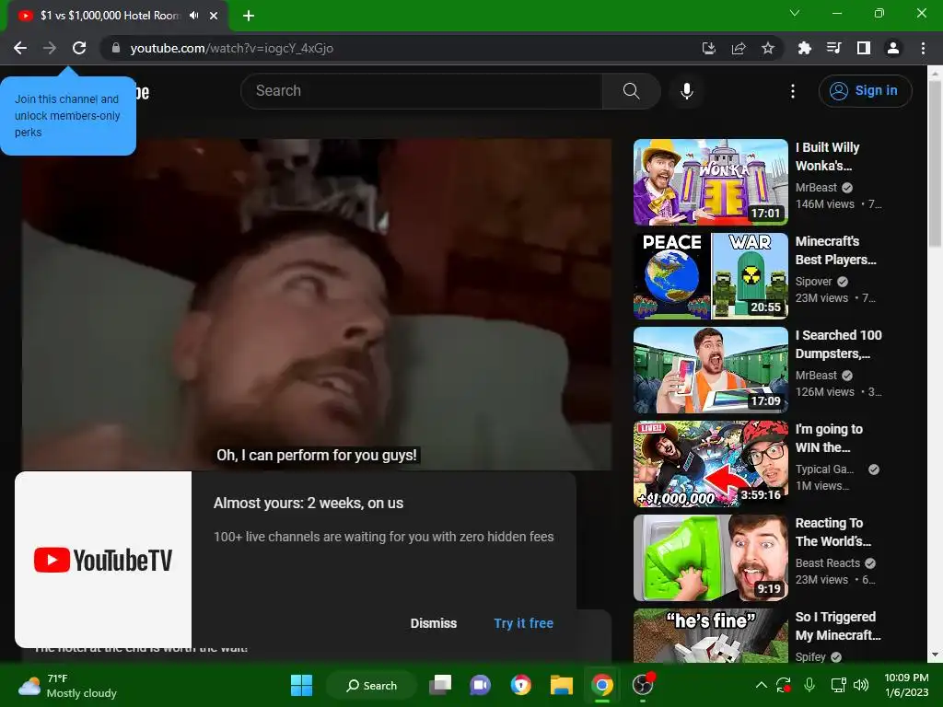Open the PEACE WAR Minecraft thumbnail

pos(711,276)
